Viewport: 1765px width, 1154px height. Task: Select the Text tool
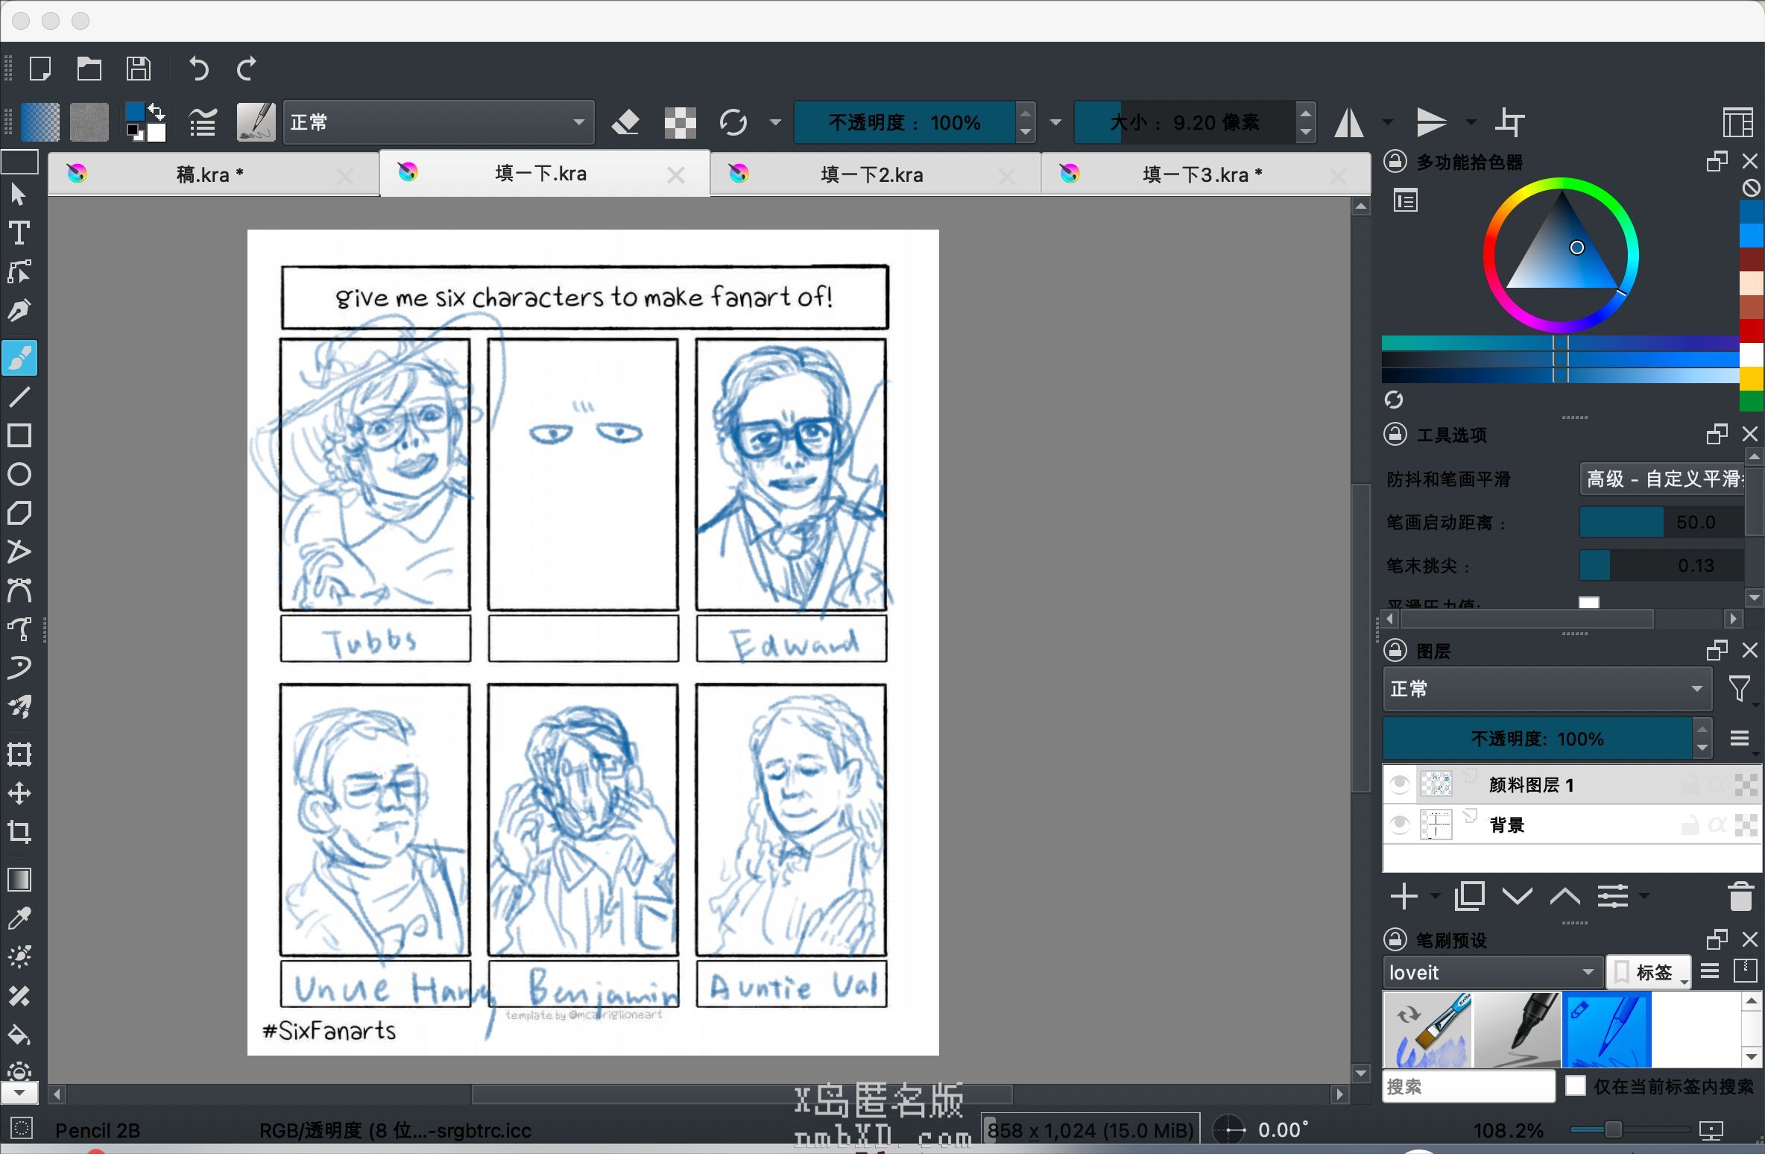click(x=19, y=233)
